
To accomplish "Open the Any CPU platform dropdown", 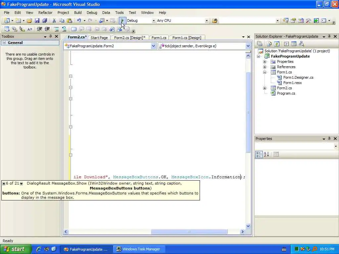I will (x=207, y=21).
